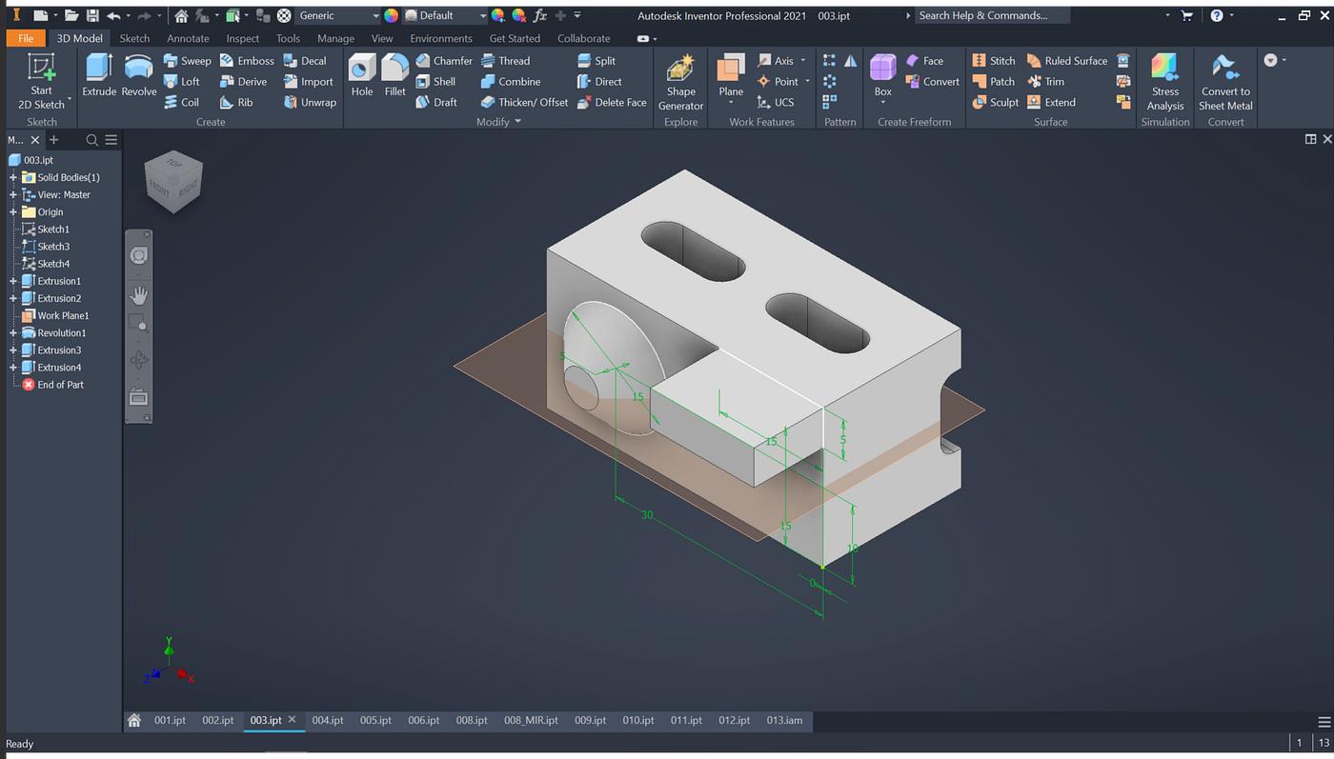This screenshot has width=1334, height=759.
Task: Click the Search Help & Commands field
Action: coord(1034,15)
